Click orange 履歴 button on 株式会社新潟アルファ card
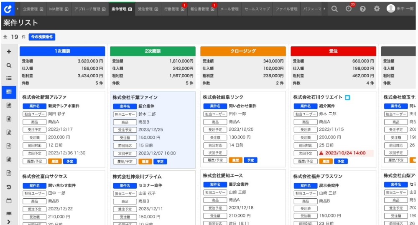The height and width of the screenshot is (225, 418). point(55,161)
